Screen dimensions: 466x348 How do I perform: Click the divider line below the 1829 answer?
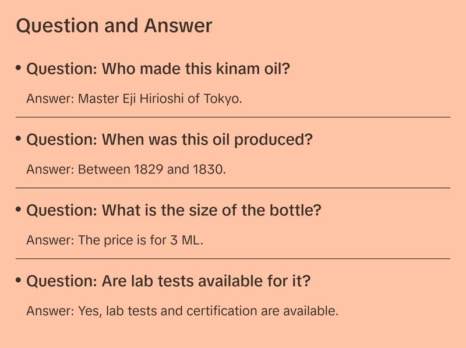click(233, 188)
